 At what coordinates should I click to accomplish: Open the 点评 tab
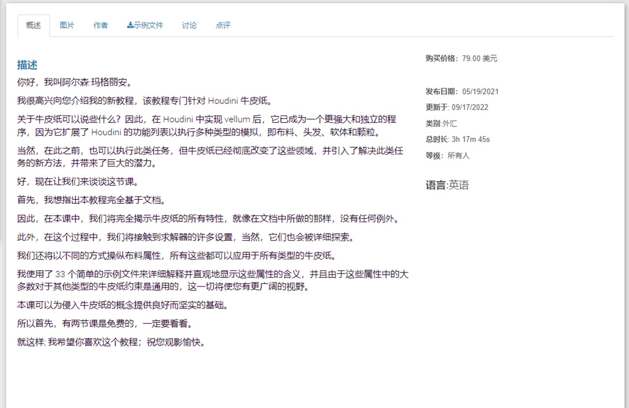[223, 26]
